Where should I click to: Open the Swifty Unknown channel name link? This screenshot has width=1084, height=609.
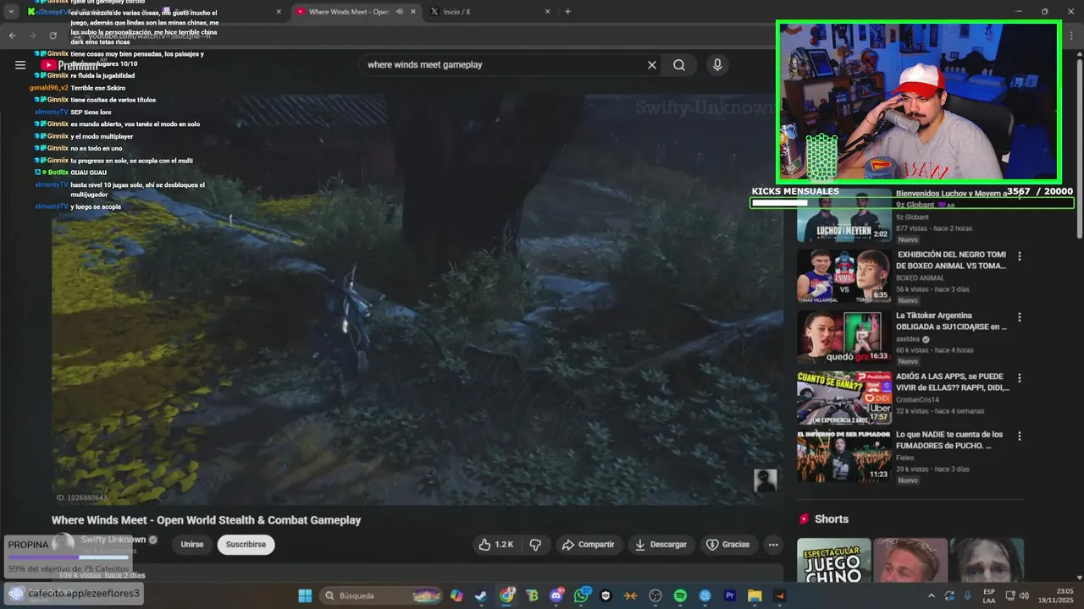pyautogui.click(x=113, y=540)
